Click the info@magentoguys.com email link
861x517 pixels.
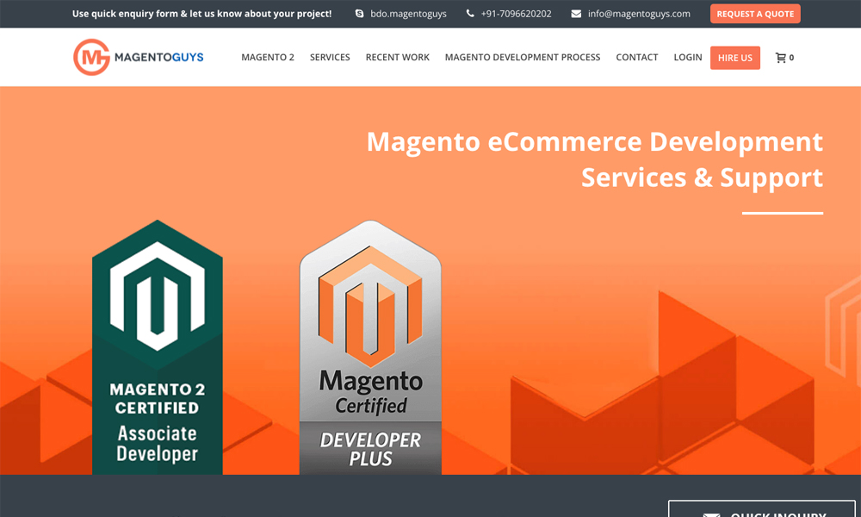point(639,14)
